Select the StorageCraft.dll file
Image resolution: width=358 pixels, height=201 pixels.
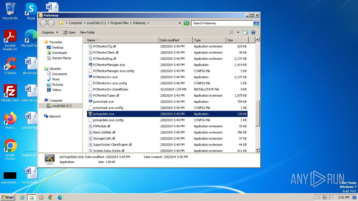point(167,138)
